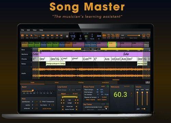Click the metro volume slider knob
Viewport: 171px width, 123px height.
point(142,92)
